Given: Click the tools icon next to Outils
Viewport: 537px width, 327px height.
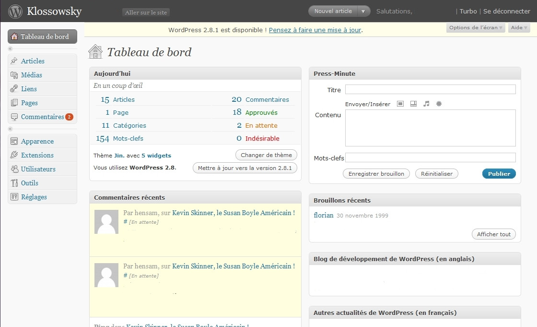Looking at the screenshot, I should pyautogui.click(x=14, y=183).
